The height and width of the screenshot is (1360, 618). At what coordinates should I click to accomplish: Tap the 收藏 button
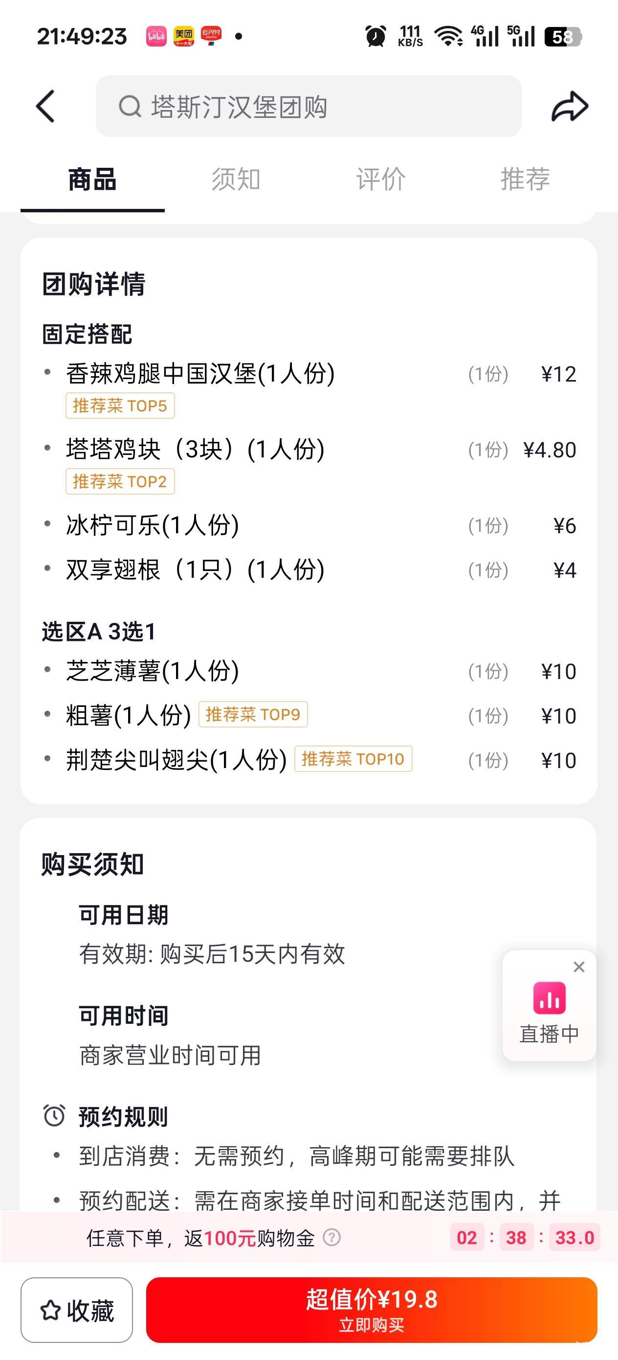point(77,1310)
